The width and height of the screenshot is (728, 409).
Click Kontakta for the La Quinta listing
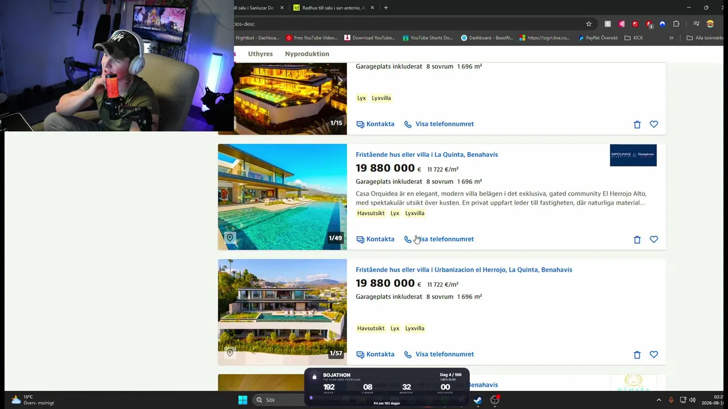(375, 239)
